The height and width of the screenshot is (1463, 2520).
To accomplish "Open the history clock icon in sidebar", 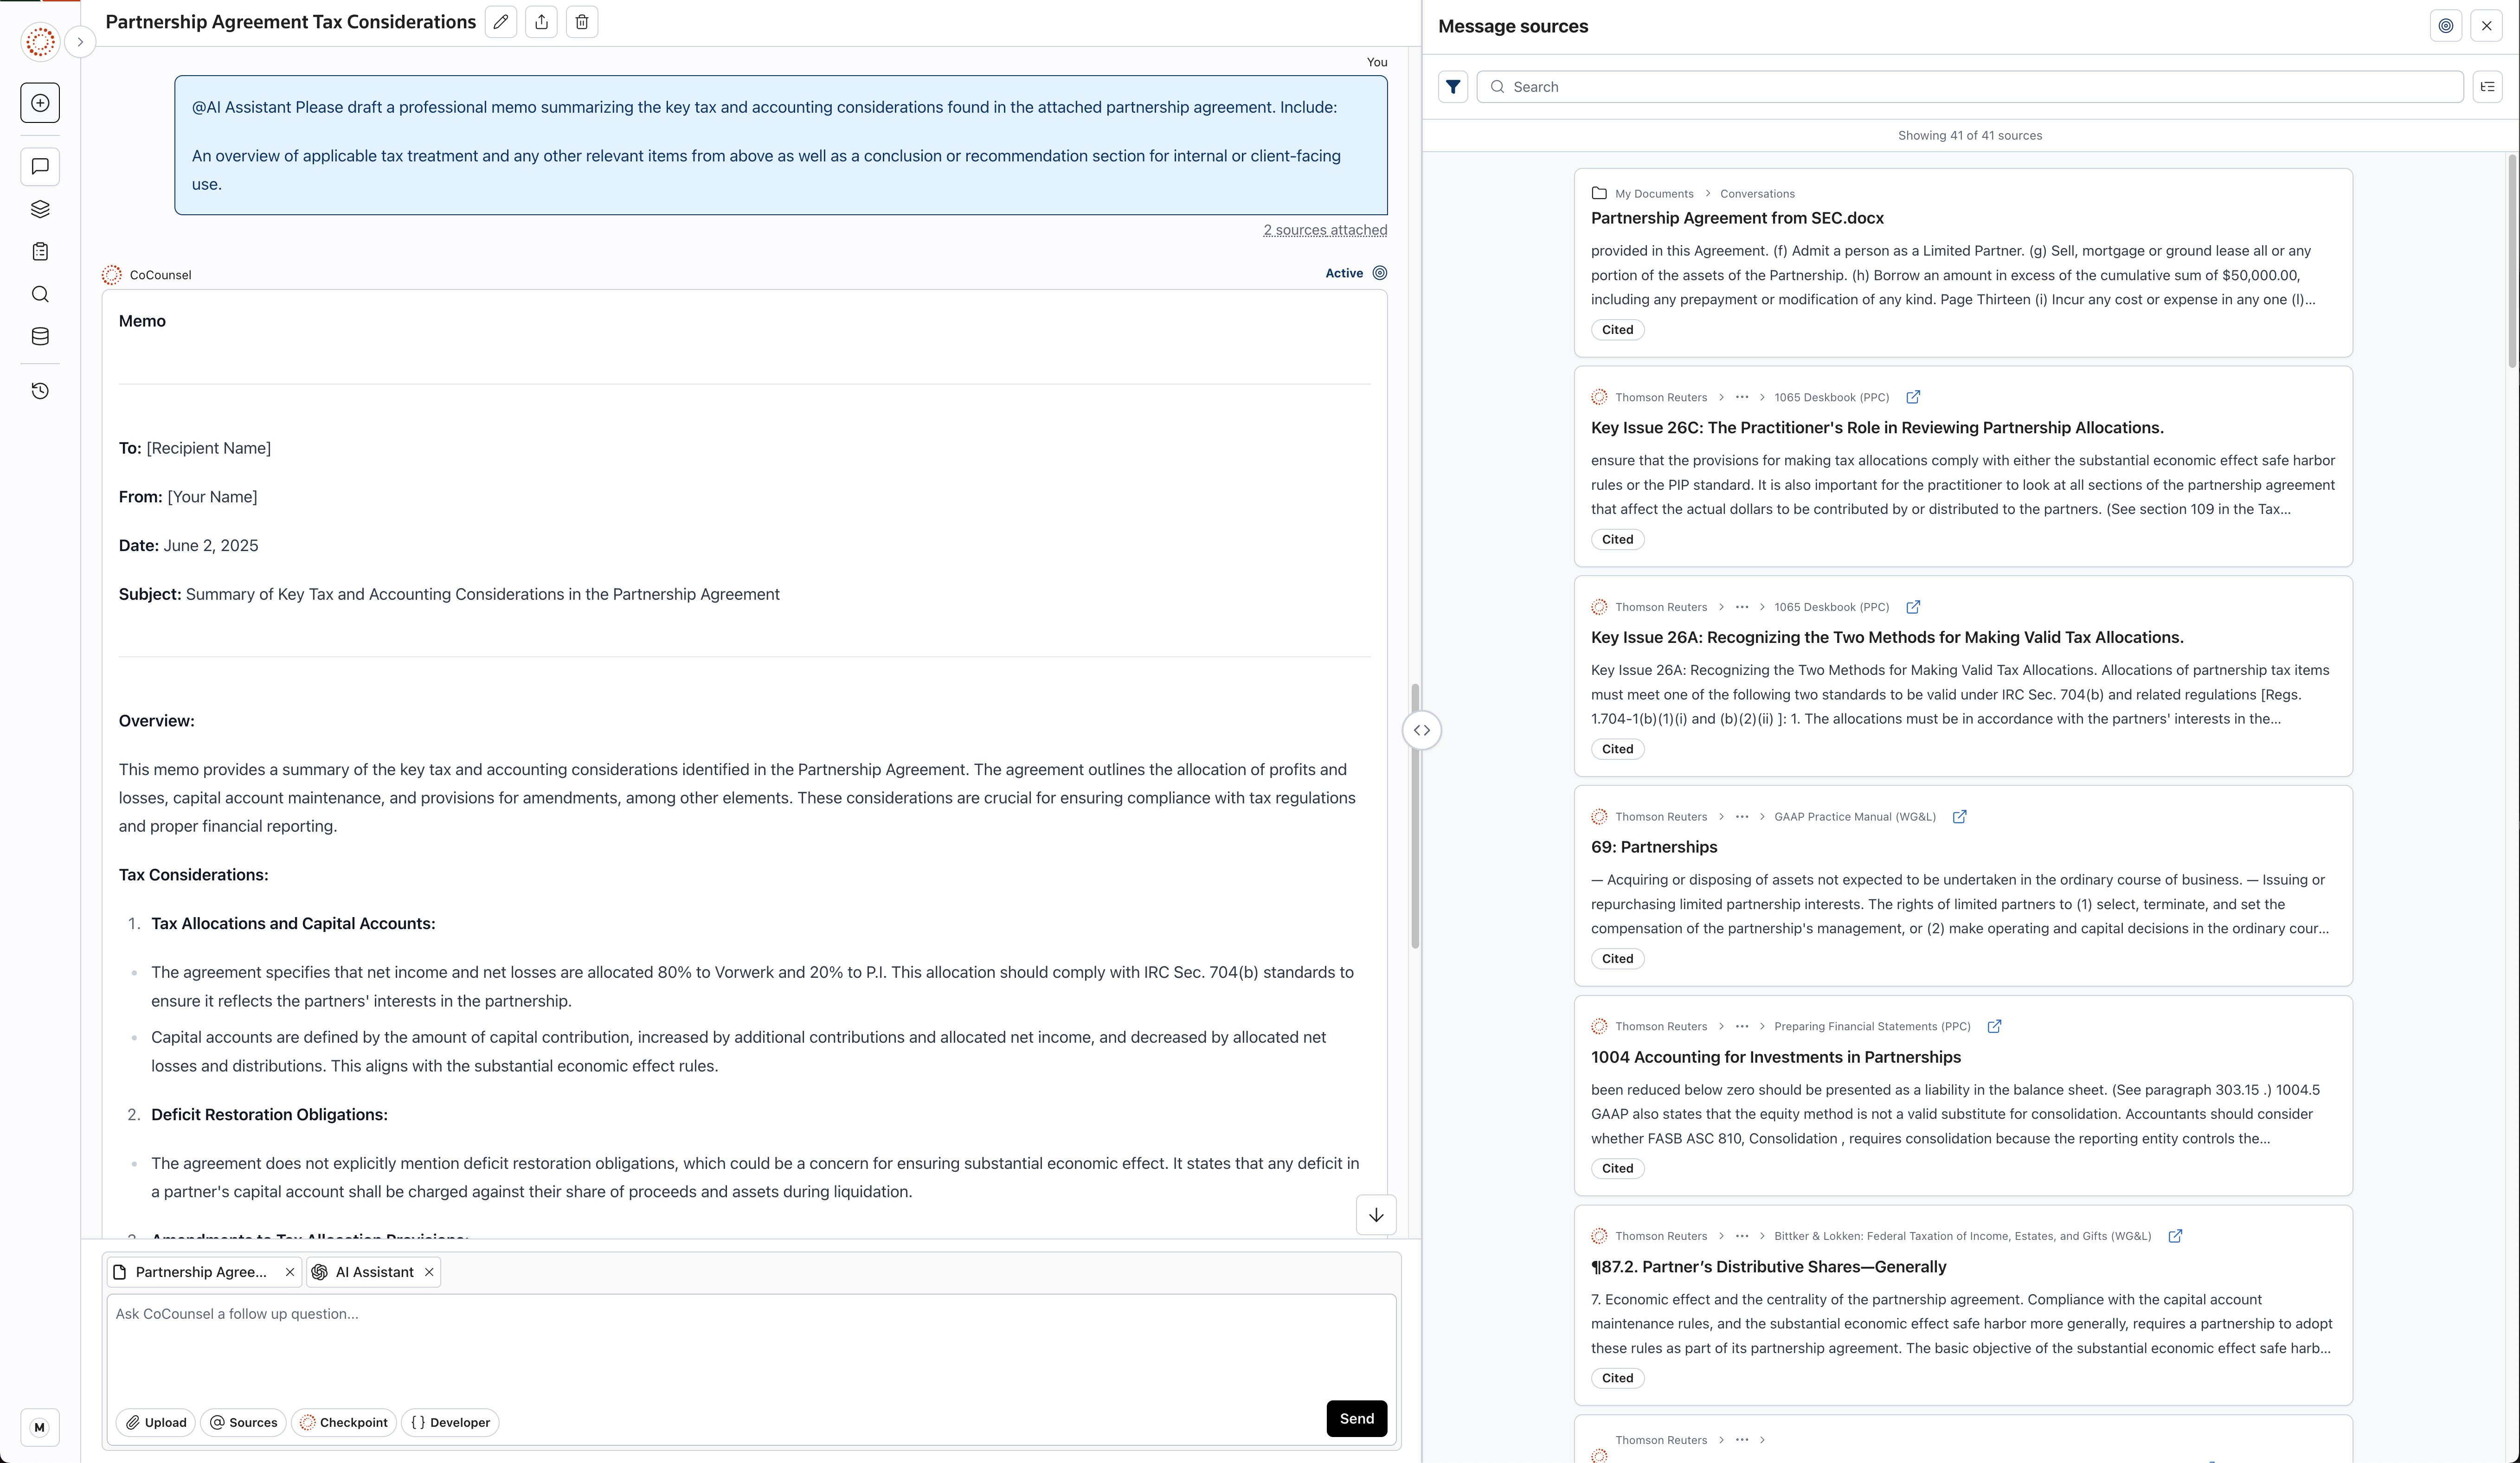I will (x=40, y=391).
